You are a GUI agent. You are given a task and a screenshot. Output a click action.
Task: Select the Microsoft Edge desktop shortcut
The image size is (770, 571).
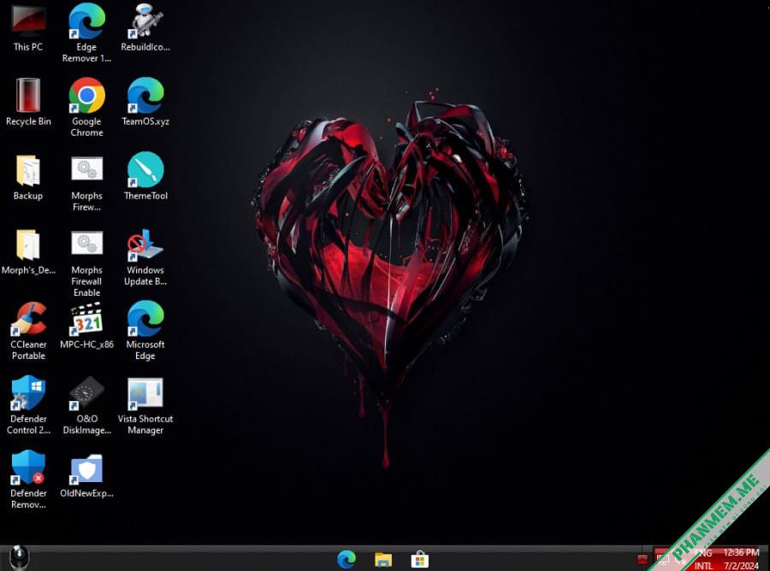click(x=145, y=332)
